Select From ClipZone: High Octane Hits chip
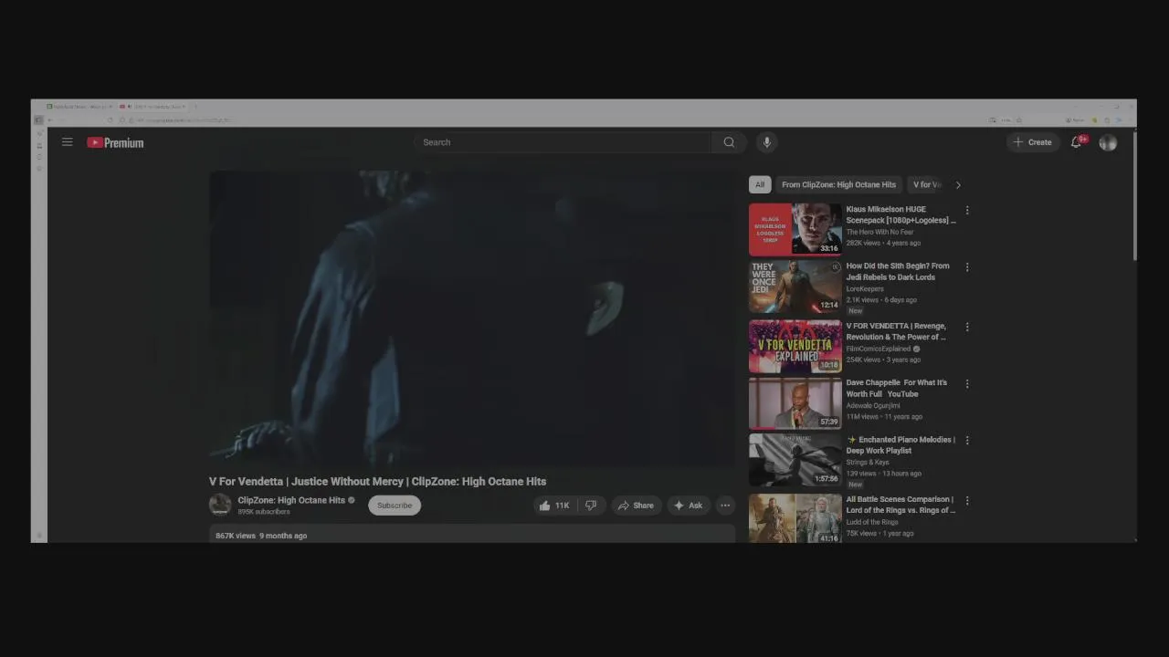1169x657 pixels. coord(838,184)
